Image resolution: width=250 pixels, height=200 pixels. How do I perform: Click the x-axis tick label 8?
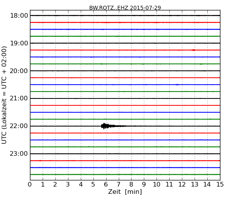pos(132,185)
